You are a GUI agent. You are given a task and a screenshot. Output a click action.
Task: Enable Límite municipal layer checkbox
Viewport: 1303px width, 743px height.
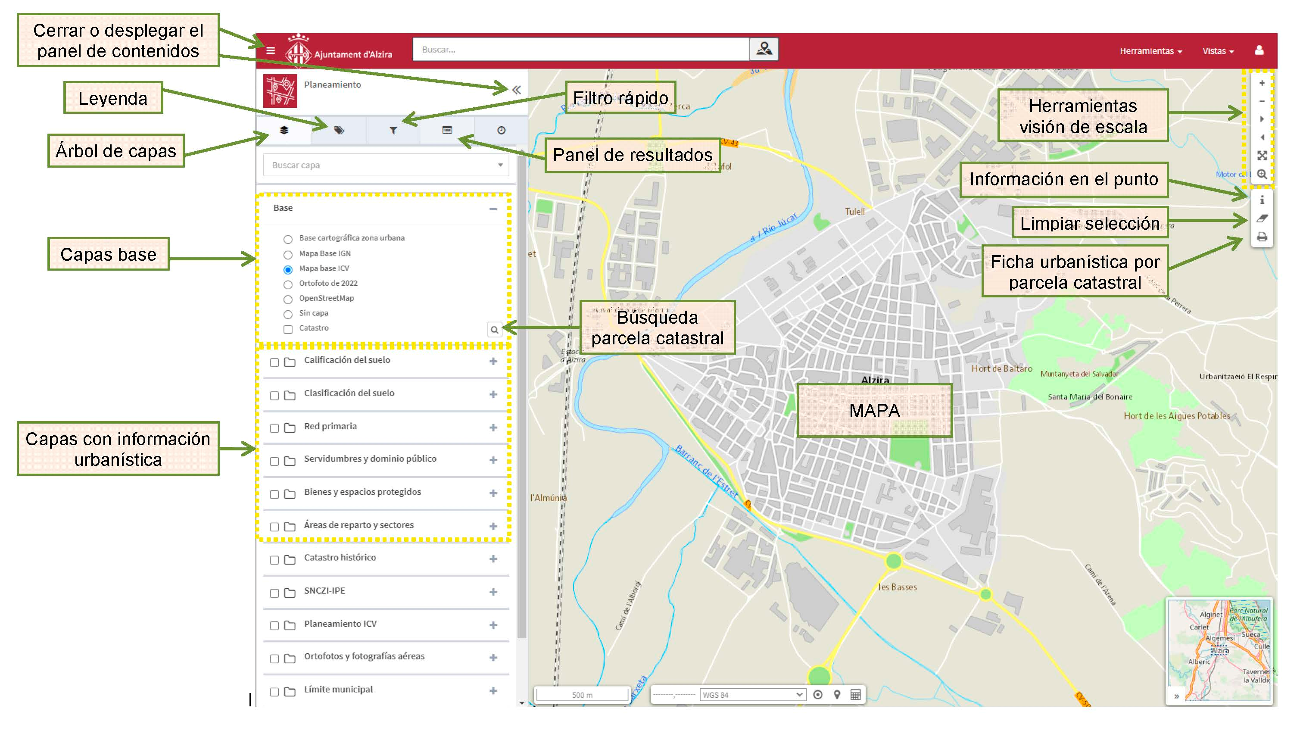(x=274, y=692)
